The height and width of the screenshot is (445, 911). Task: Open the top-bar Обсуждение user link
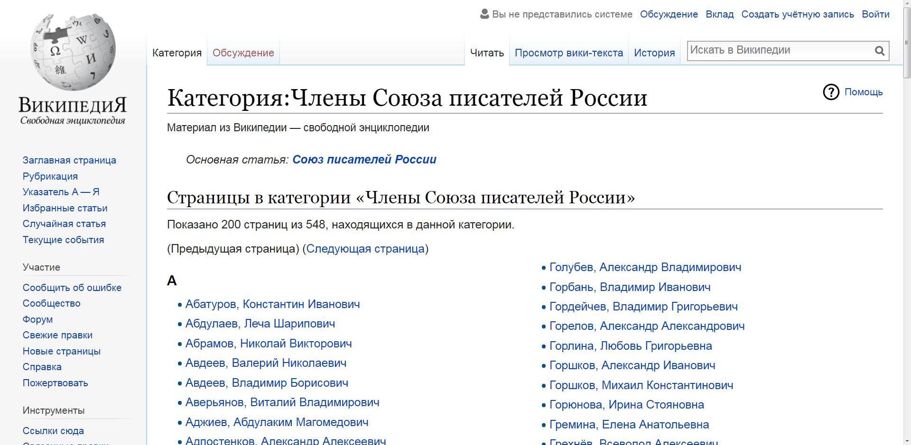(669, 14)
